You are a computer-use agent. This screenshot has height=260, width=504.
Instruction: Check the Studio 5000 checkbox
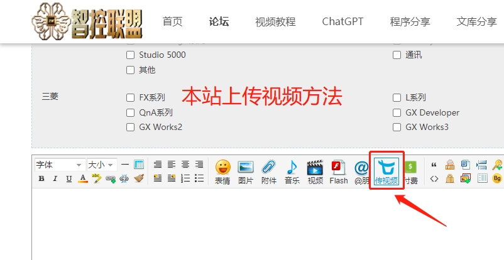[130, 55]
